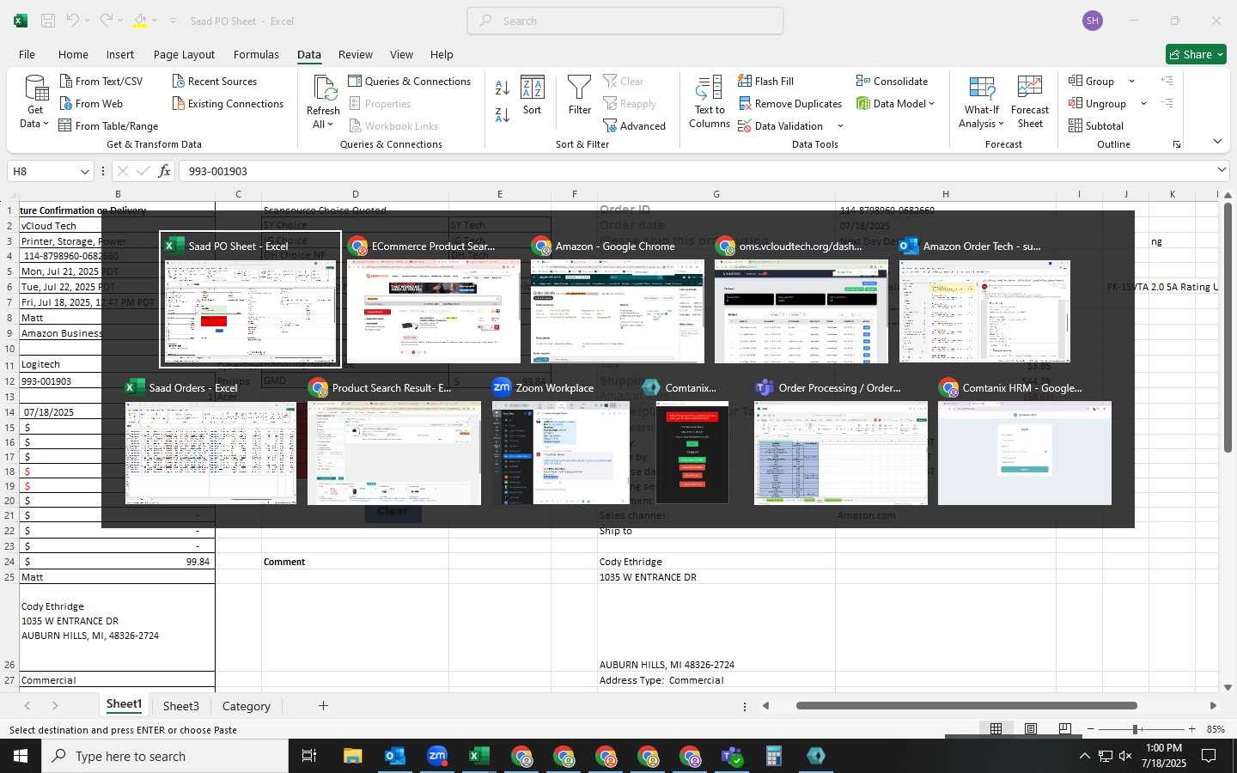Switch to Page Break Preview in status bar
The height and width of the screenshot is (773, 1237).
pos(1064,729)
